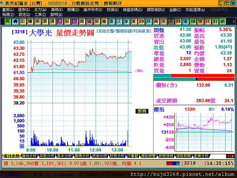Switch to the 基本分析 tab
Image resolution: width=237 pixels, height=178 pixels.
[x=64, y=156]
